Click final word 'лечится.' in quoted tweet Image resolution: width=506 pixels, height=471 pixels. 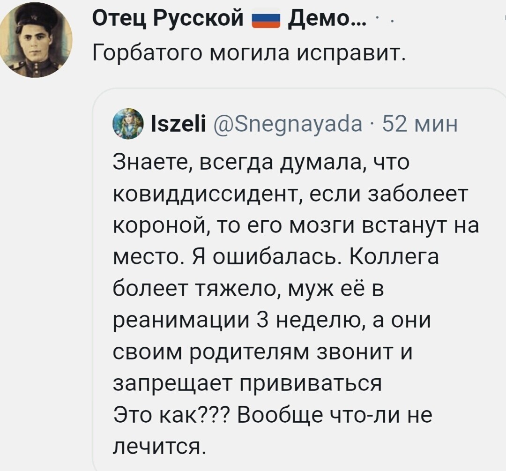[159, 446]
